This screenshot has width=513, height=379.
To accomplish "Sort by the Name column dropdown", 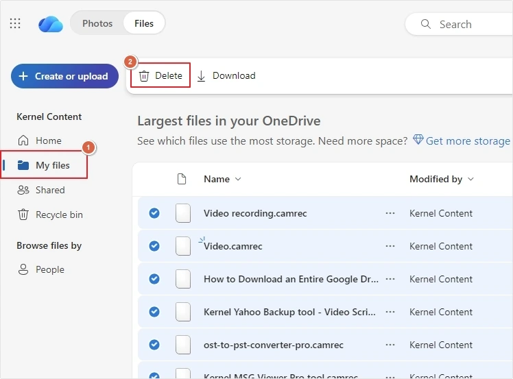I will pyautogui.click(x=222, y=179).
